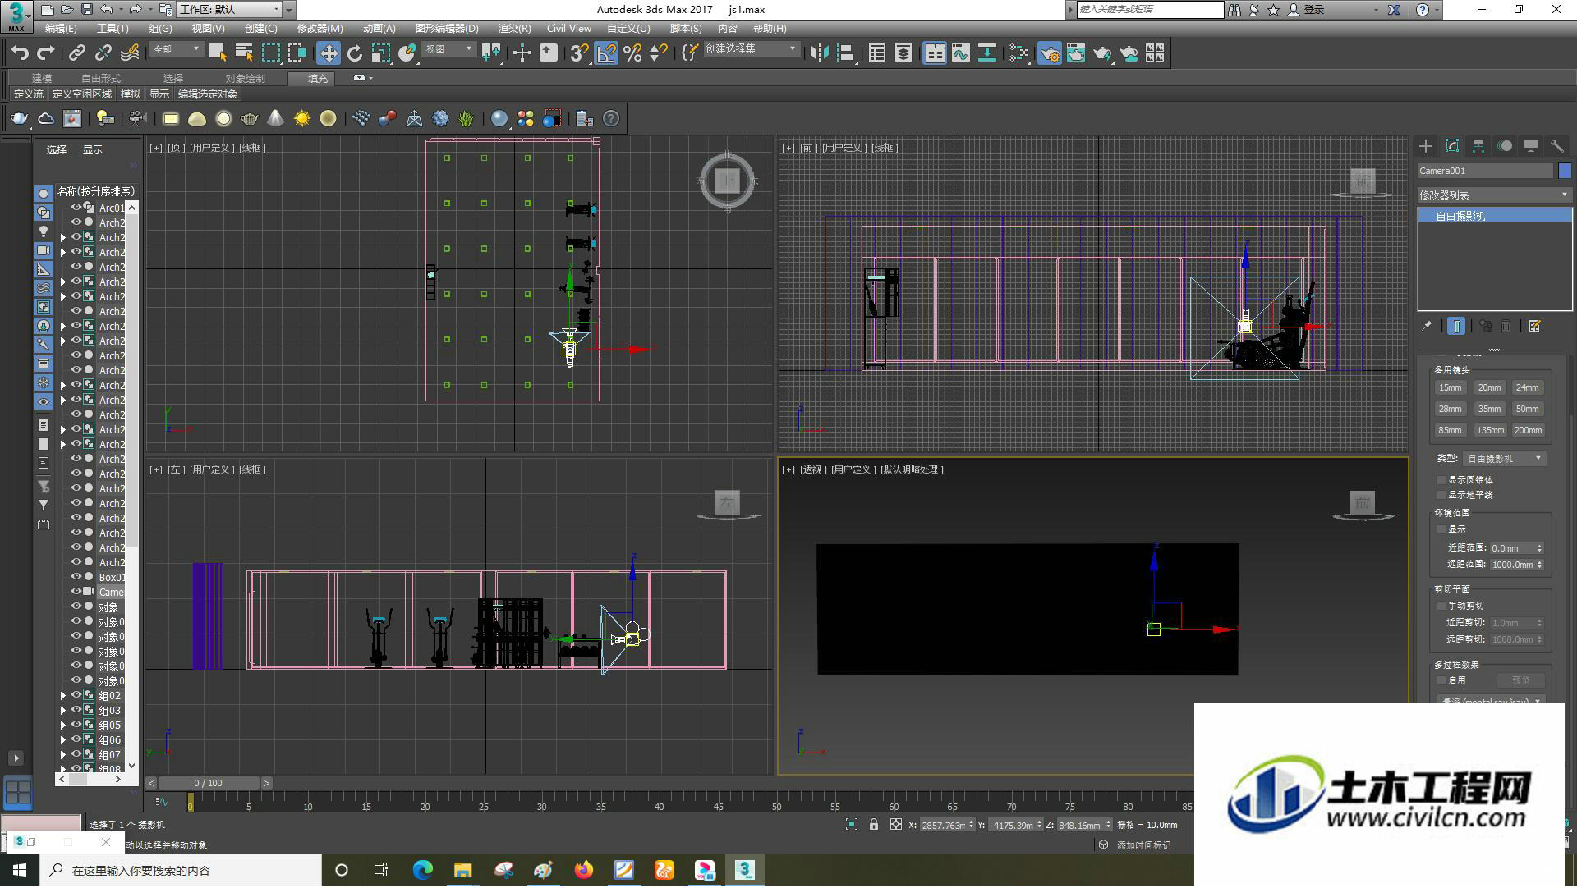
Task: Click the 定义流 ribbon button
Action: coord(29,94)
